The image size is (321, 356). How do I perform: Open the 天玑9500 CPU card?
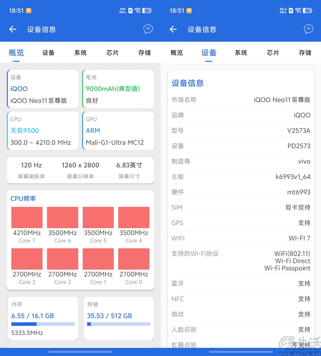point(43,130)
